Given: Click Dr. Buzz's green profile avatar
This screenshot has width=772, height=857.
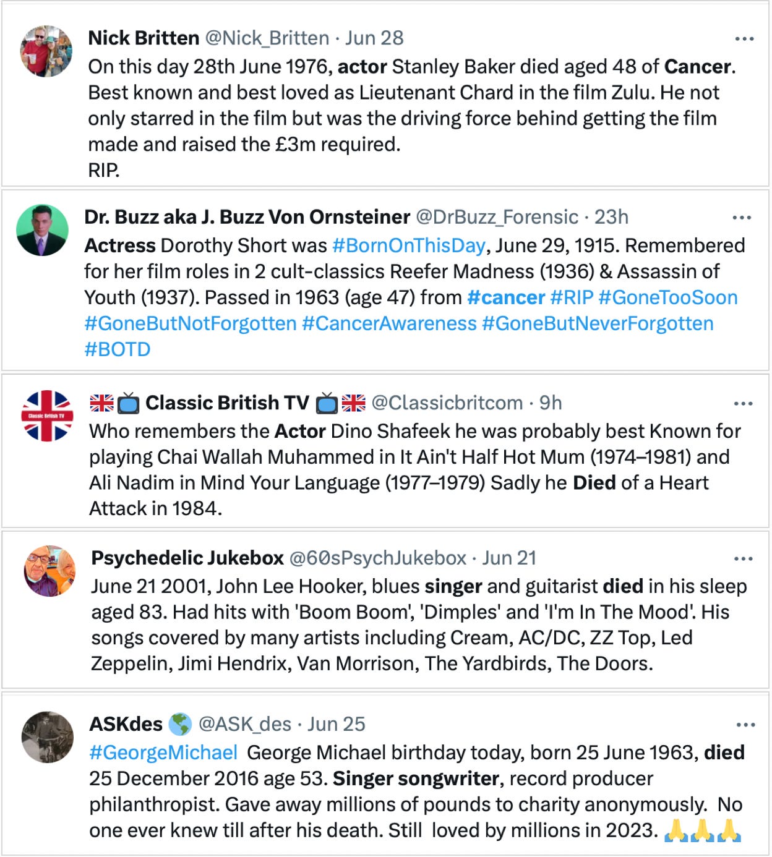Looking at the screenshot, I should pyautogui.click(x=42, y=230).
